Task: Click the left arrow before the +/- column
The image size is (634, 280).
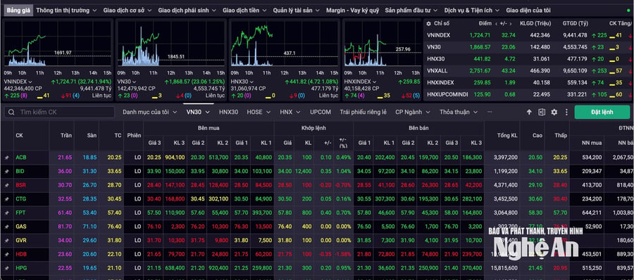Action: tap(497, 24)
